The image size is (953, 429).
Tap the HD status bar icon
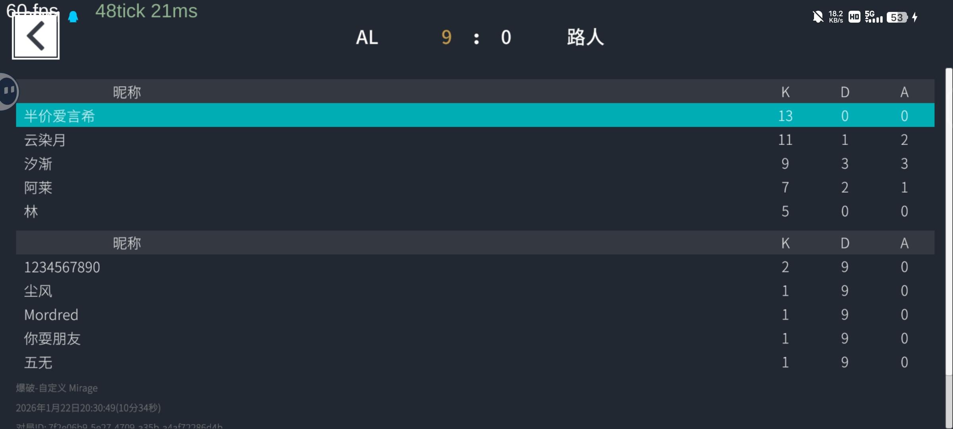pyautogui.click(x=854, y=17)
